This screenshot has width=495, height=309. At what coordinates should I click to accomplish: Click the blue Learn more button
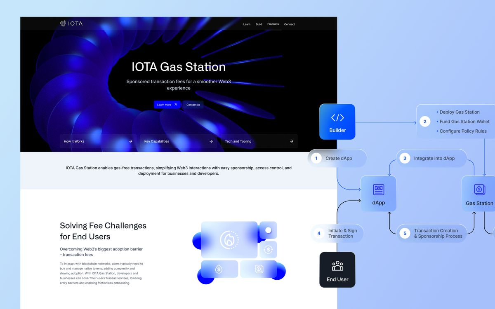[167, 105]
